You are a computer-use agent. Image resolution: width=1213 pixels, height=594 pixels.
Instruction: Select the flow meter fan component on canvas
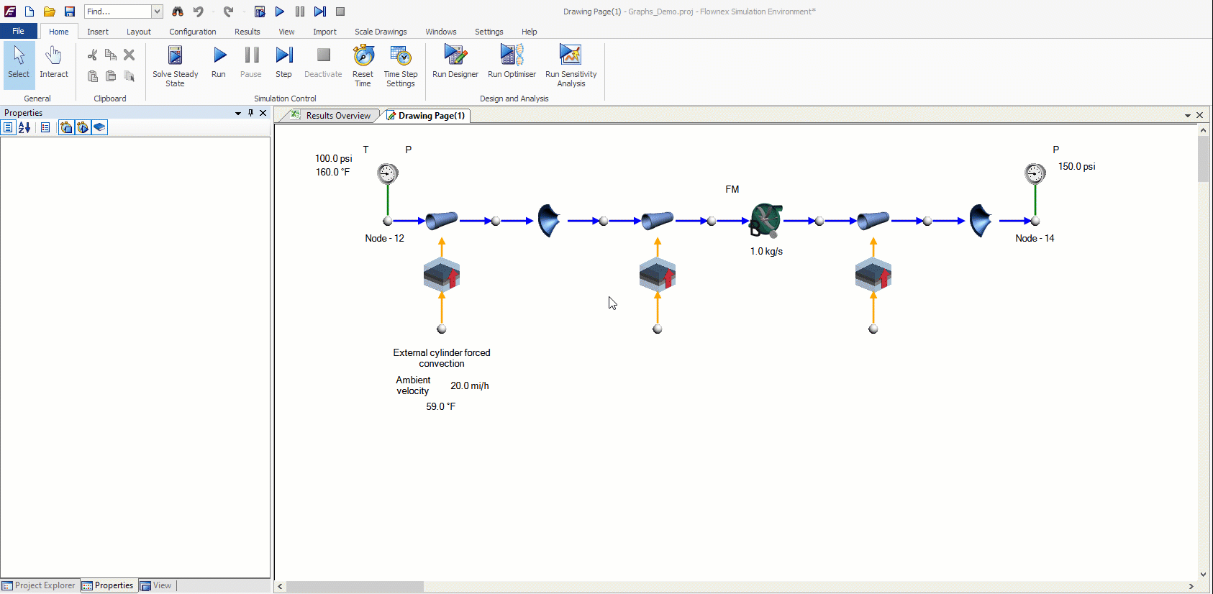point(765,220)
